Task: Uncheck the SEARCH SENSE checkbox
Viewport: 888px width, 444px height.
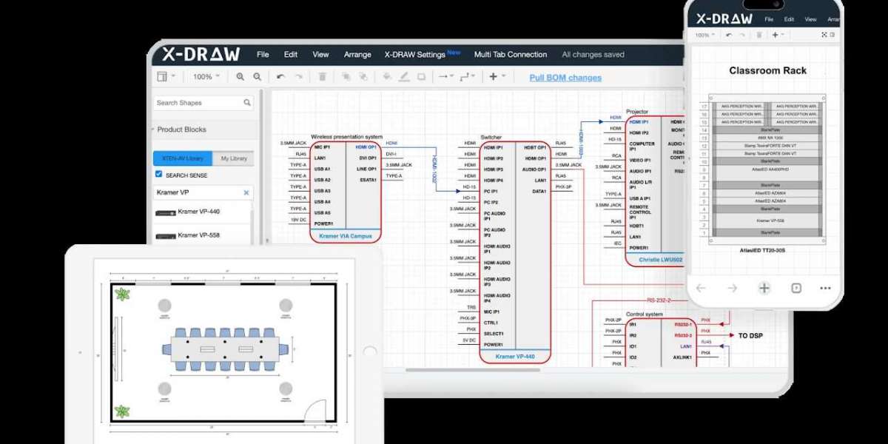Action: (x=159, y=175)
